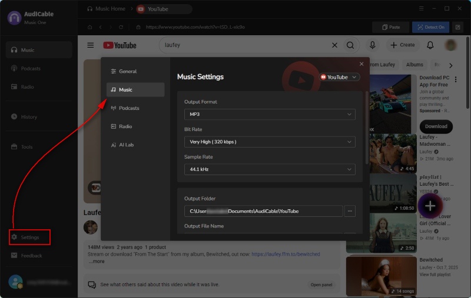Open Settings in the sidebar
Viewport: 471px width, 298px height.
[x=29, y=237]
